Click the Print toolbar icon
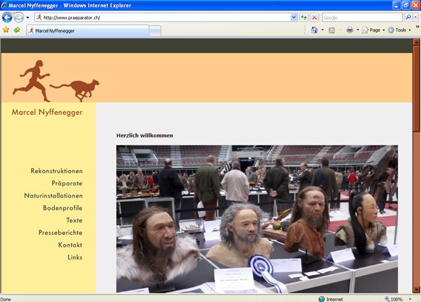 [350, 30]
